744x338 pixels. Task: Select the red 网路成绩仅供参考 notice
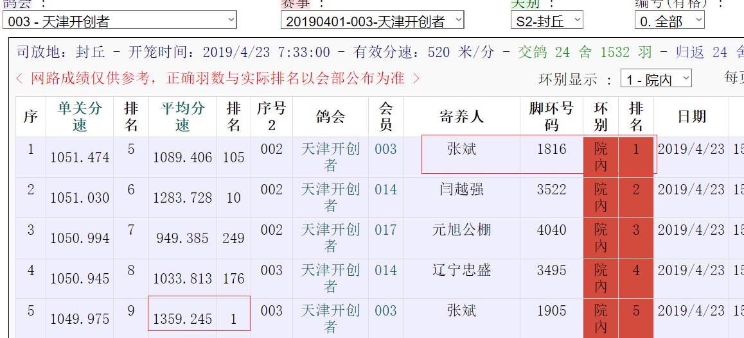pyautogui.click(x=218, y=78)
